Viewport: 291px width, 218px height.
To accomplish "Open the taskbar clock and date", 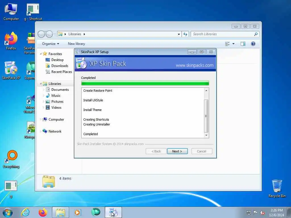I will (277, 213).
